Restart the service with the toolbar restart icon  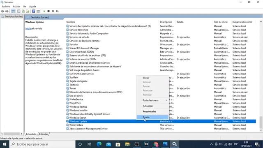tap(58, 11)
